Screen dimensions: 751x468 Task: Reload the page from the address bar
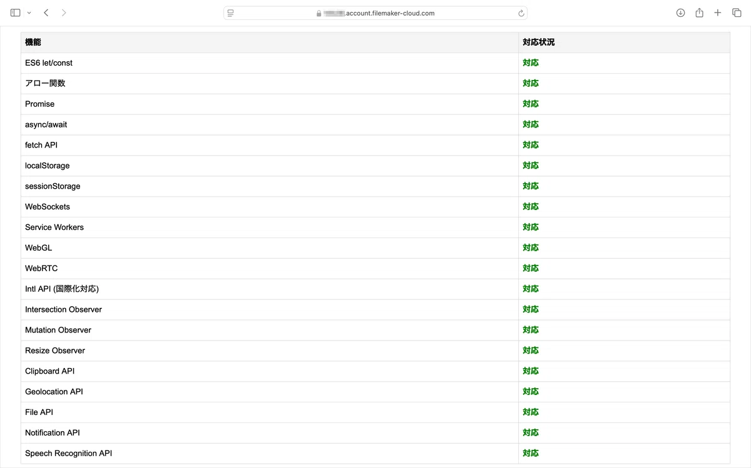521,13
